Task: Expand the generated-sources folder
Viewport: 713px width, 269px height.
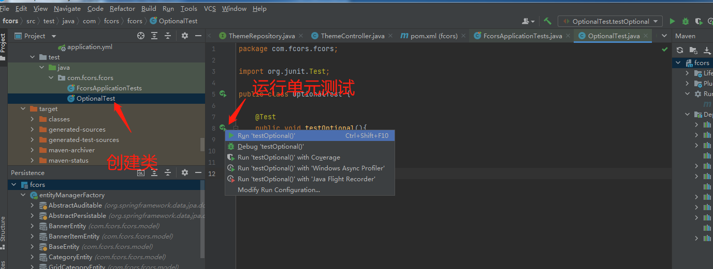Action: pos(33,130)
